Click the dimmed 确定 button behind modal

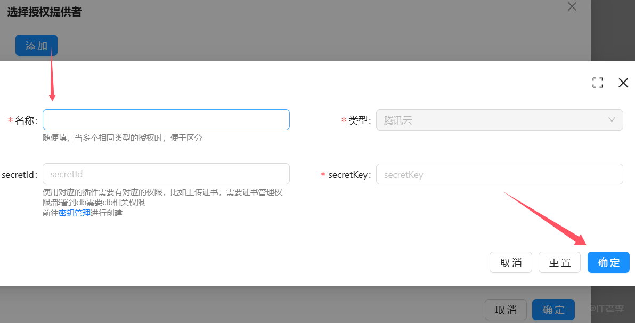(553, 310)
